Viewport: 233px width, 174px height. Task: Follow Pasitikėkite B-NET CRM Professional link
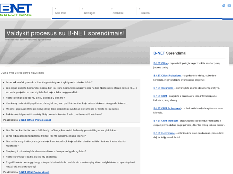click(x=34, y=172)
